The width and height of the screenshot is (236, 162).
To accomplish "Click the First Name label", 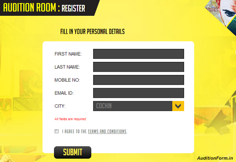I will pyautogui.click(x=68, y=54).
